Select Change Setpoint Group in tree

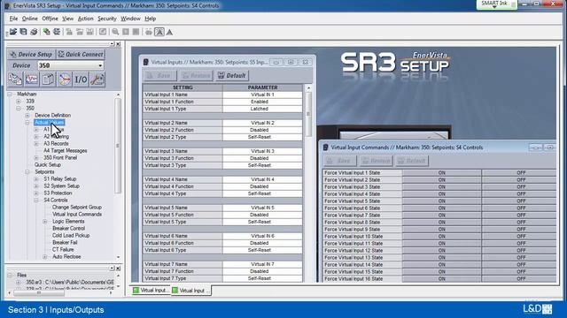(x=77, y=208)
